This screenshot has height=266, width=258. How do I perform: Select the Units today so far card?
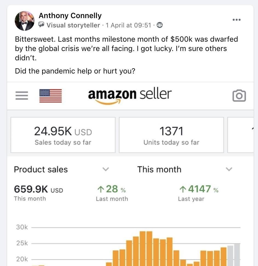[171, 135]
